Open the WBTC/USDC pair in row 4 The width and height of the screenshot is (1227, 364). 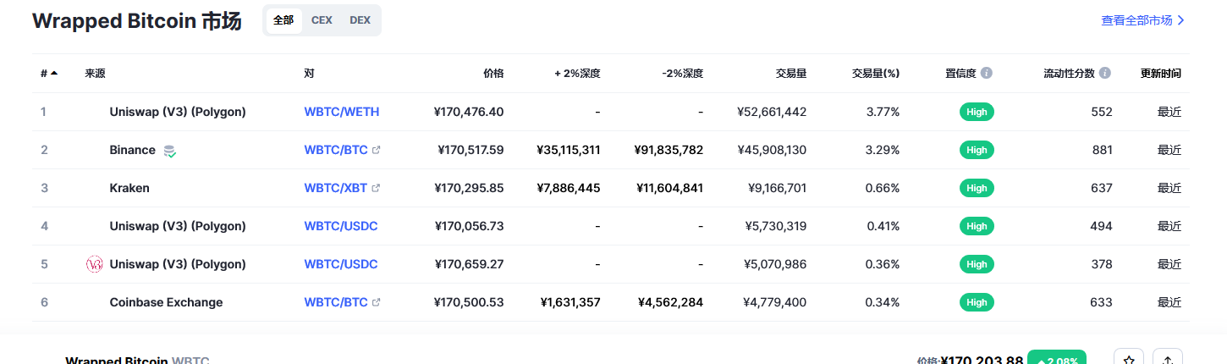tap(341, 226)
